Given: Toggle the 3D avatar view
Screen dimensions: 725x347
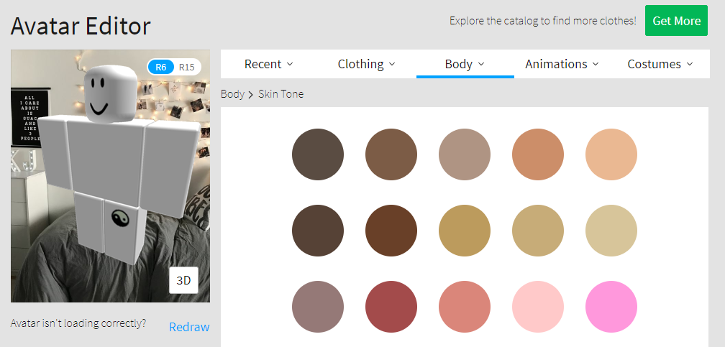Looking at the screenshot, I should [x=183, y=280].
